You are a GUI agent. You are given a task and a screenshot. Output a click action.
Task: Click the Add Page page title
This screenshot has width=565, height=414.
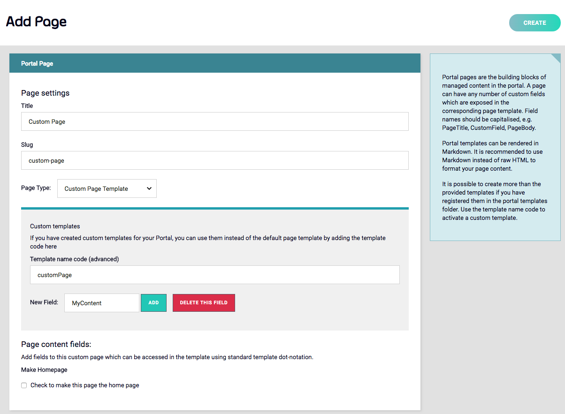tap(36, 22)
